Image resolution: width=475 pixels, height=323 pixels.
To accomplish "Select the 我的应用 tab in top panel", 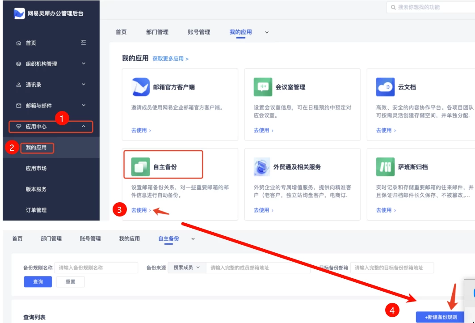I will pyautogui.click(x=240, y=32).
